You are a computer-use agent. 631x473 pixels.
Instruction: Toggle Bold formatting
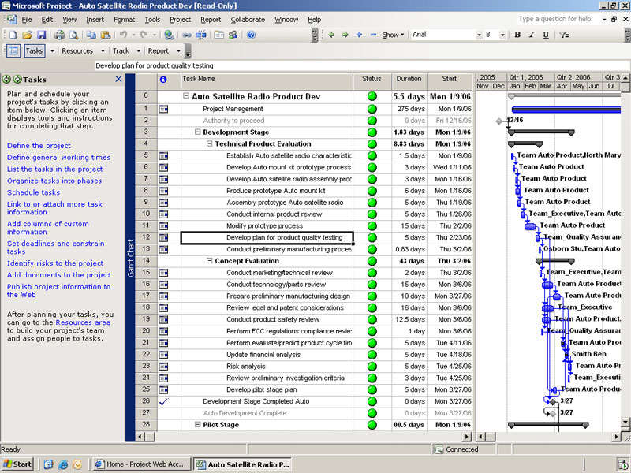(x=517, y=35)
